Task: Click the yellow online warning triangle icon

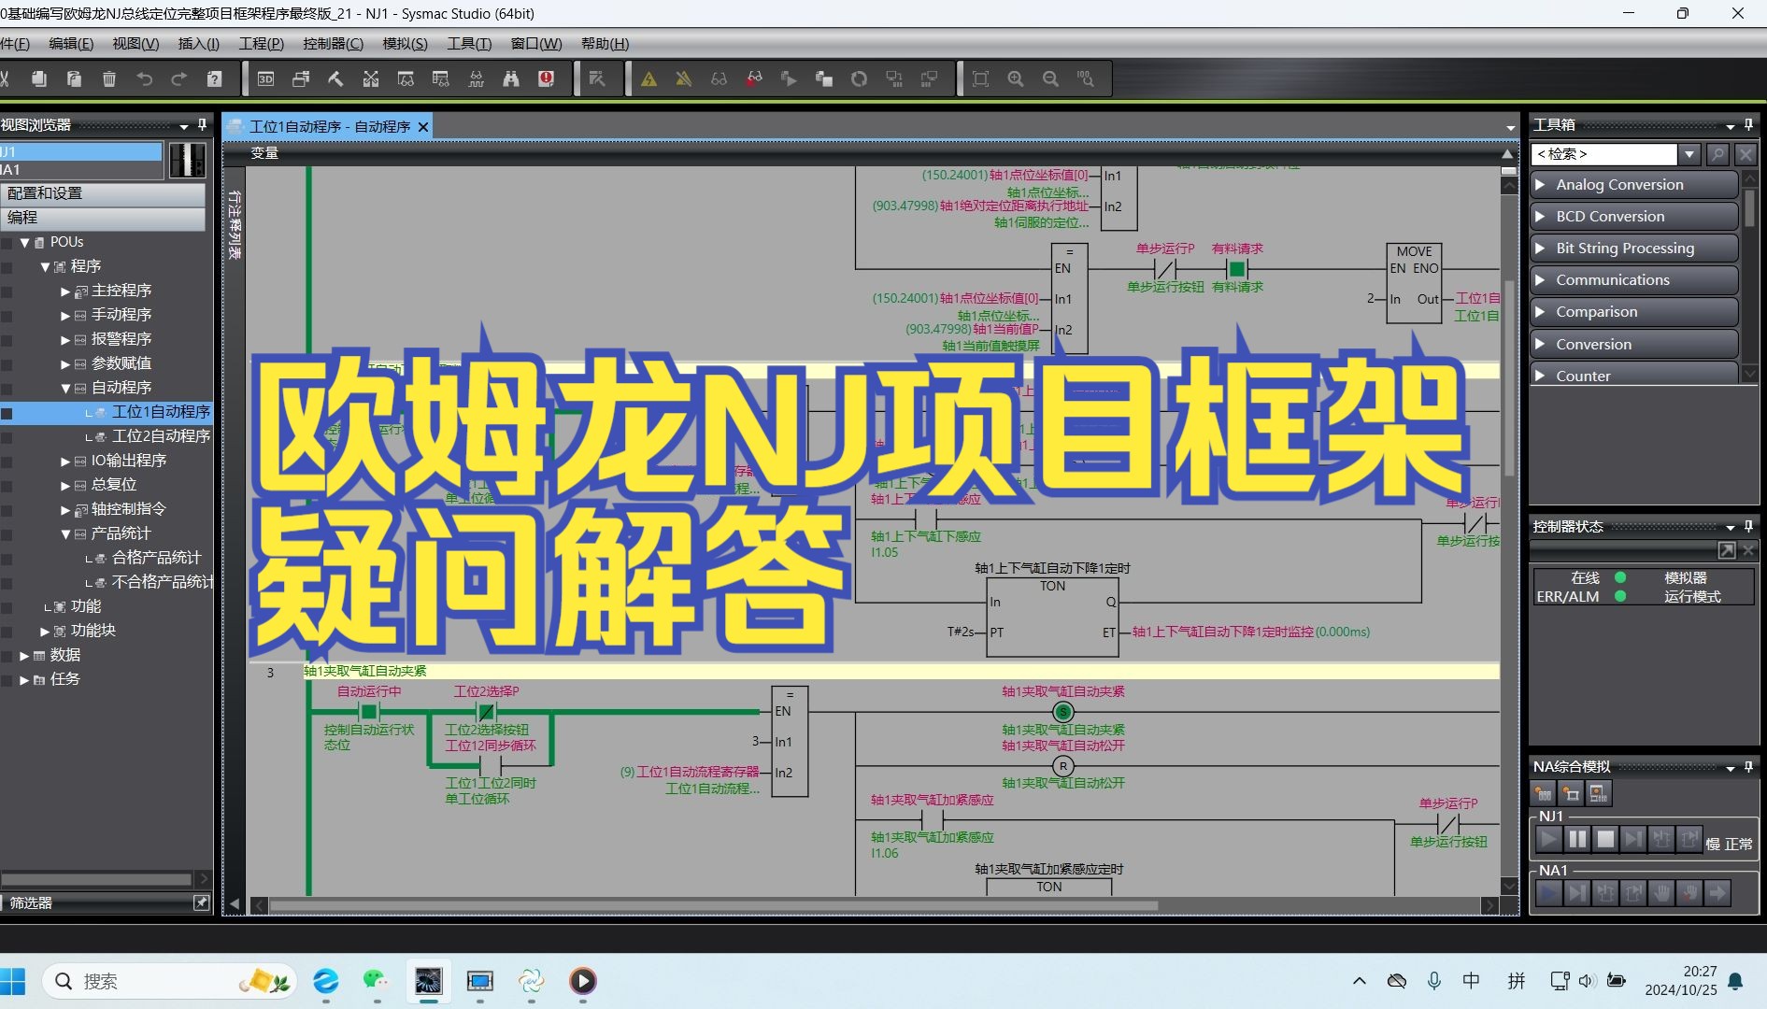Action: tap(648, 79)
